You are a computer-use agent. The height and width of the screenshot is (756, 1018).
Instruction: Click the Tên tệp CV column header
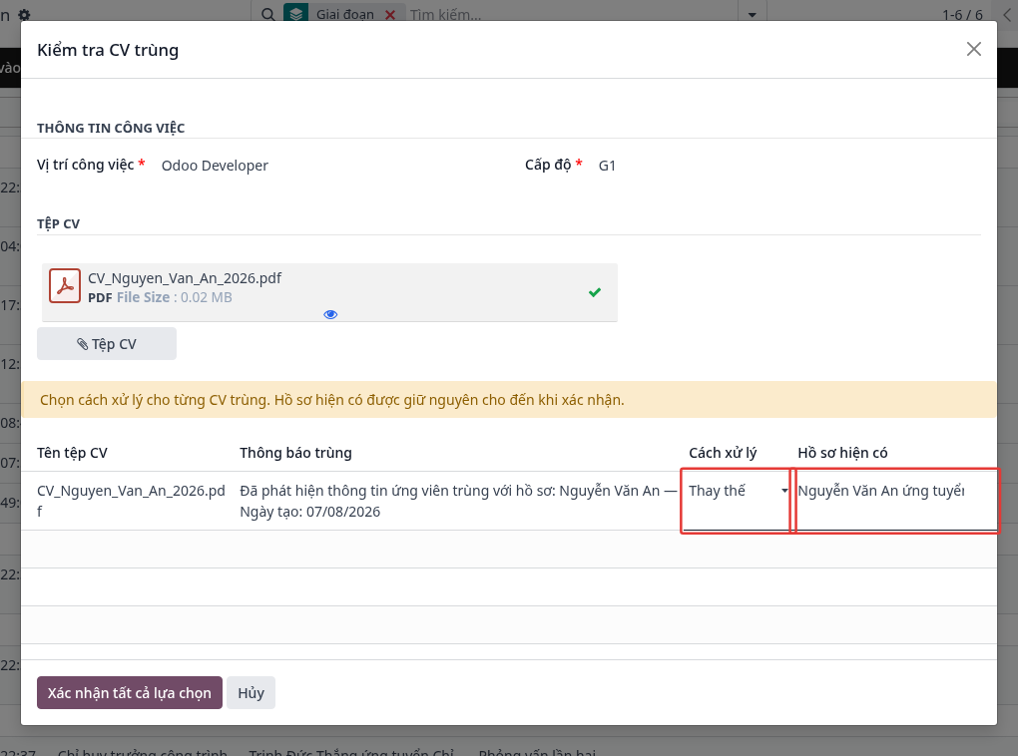[72, 453]
